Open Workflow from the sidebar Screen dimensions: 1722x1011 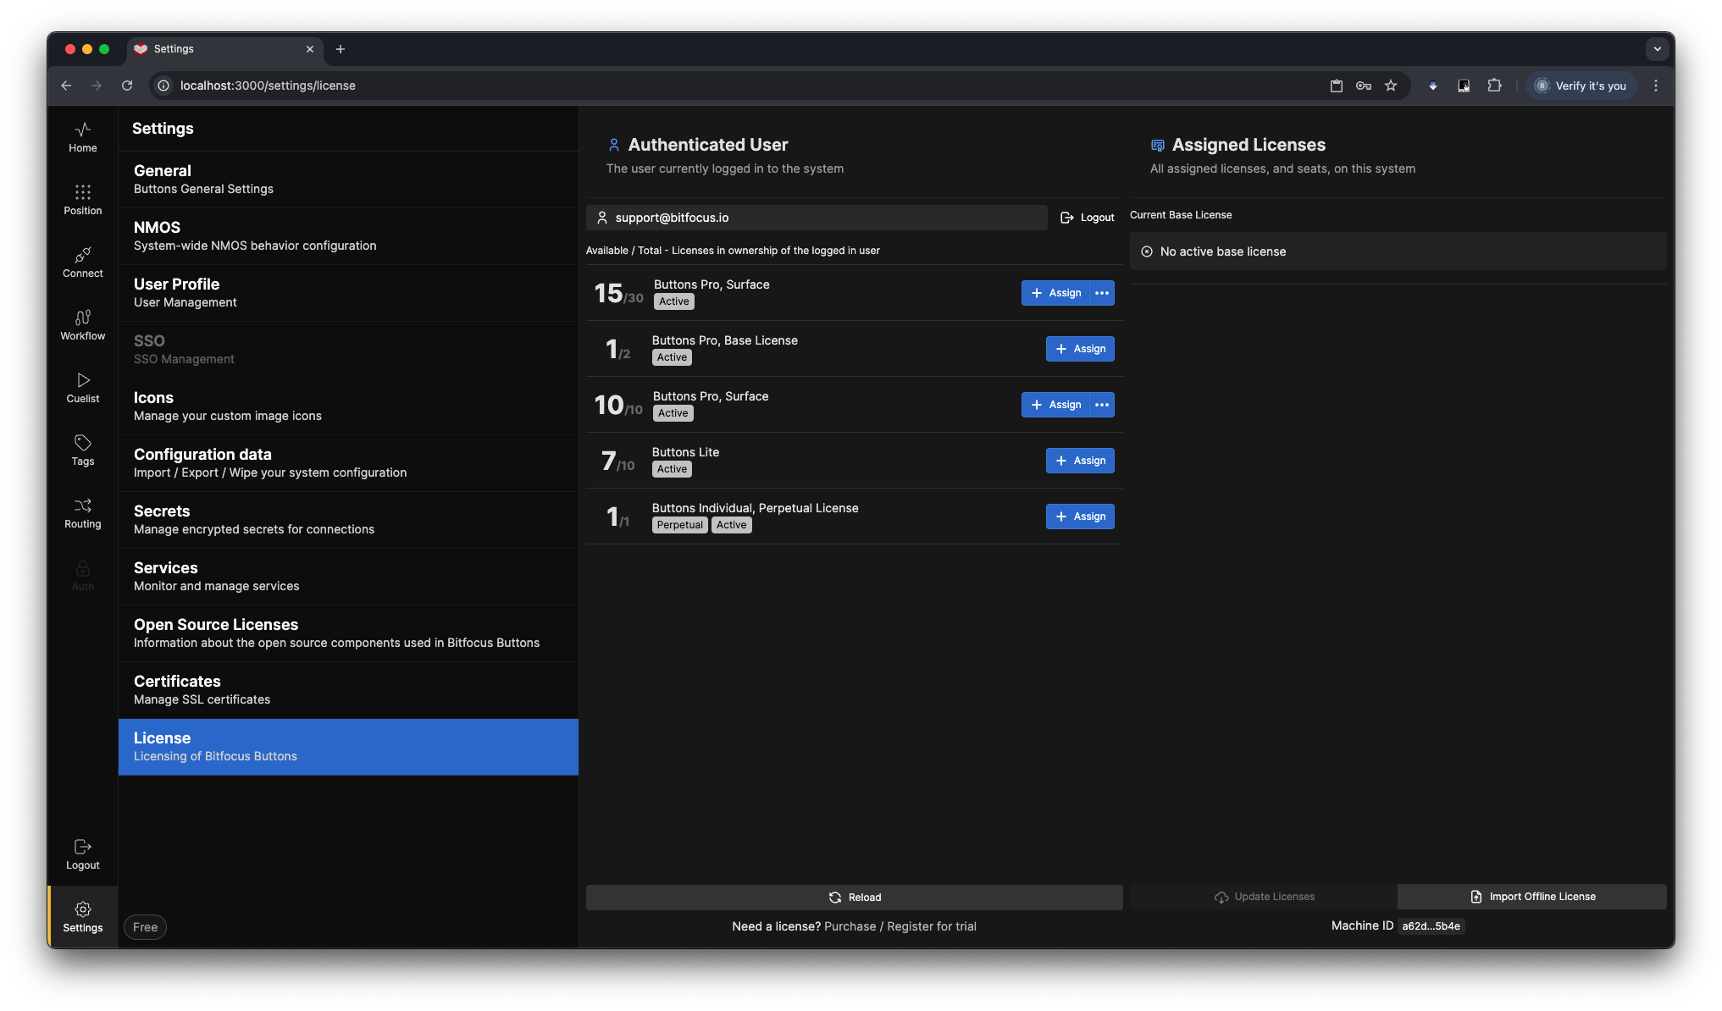tap(82, 325)
